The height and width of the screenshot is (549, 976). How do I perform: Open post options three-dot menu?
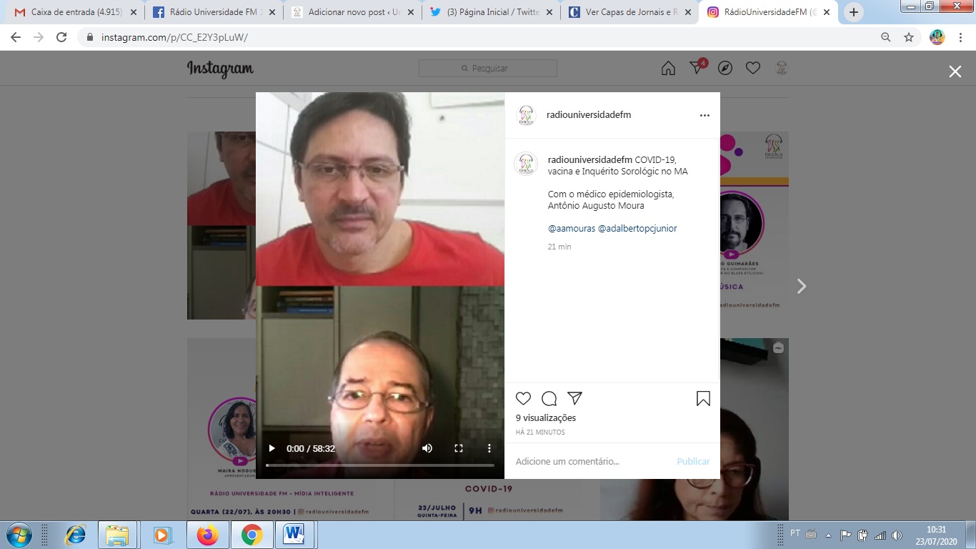[x=704, y=115]
